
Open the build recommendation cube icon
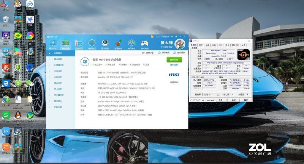131,44
